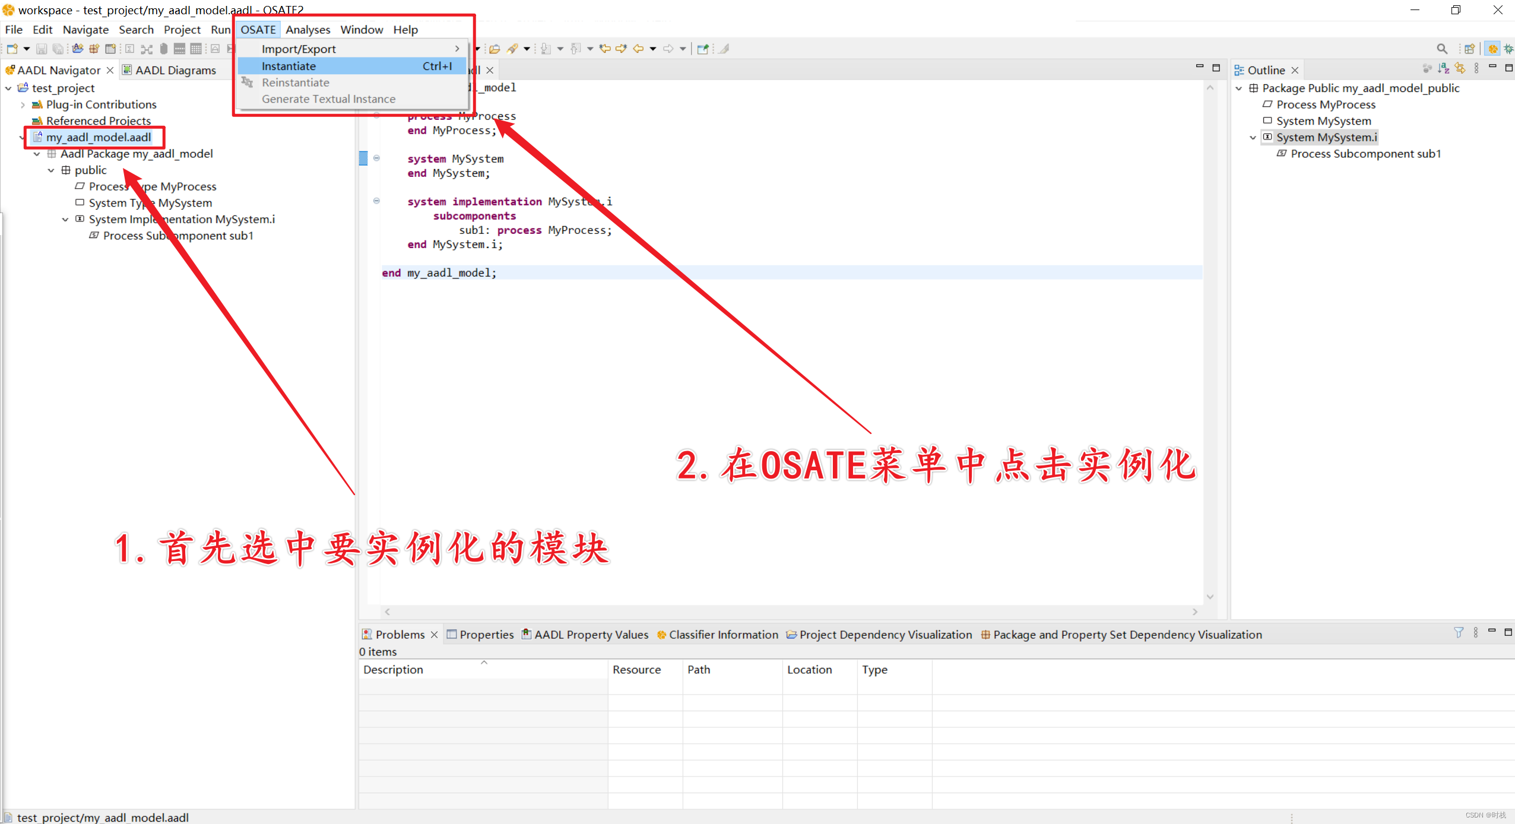This screenshot has height=824, width=1515.
Task: Open the Classifier Information tab
Action: 723,635
